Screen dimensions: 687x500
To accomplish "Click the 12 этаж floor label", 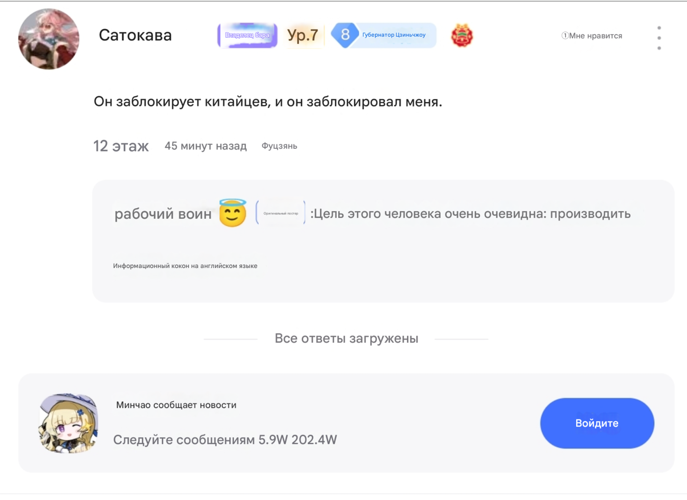I will [121, 146].
